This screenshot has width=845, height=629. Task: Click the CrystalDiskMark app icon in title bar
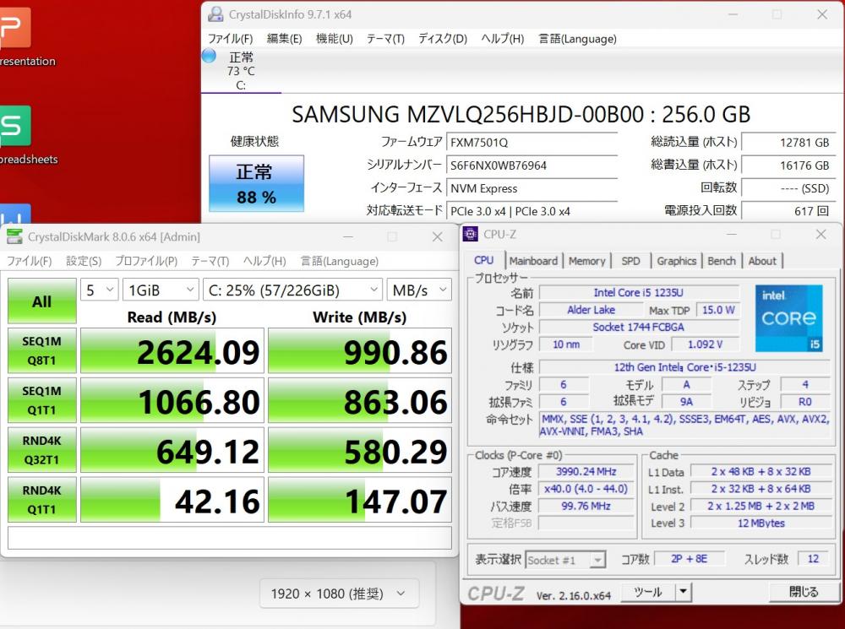(14, 236)
